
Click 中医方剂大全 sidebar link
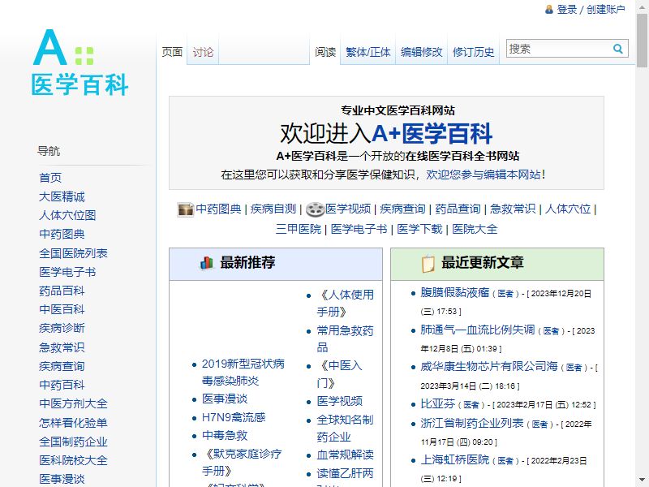click(73, 403)
